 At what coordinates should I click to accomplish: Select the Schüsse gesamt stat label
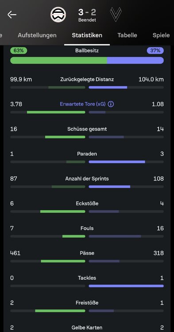(x=87, y=129)
